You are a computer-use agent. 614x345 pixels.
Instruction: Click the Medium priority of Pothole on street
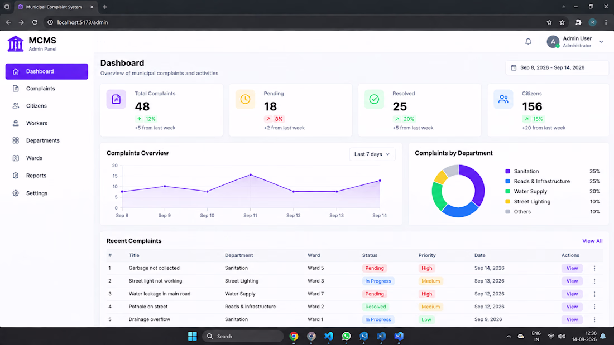point(430,307)
